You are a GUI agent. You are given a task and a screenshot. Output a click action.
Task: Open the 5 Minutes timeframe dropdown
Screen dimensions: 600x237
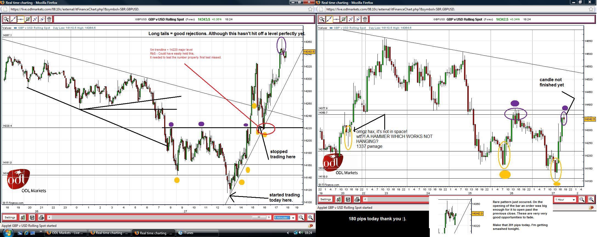coord(285,218)
